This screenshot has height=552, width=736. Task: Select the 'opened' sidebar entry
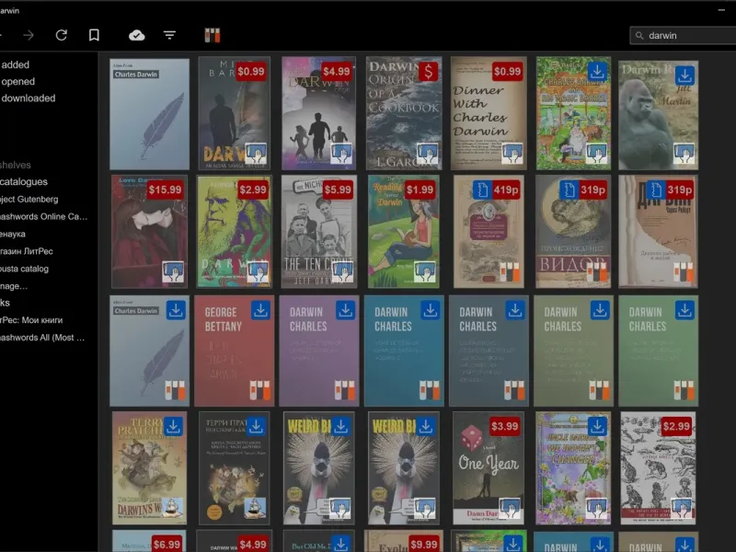[x=17, y=81]
